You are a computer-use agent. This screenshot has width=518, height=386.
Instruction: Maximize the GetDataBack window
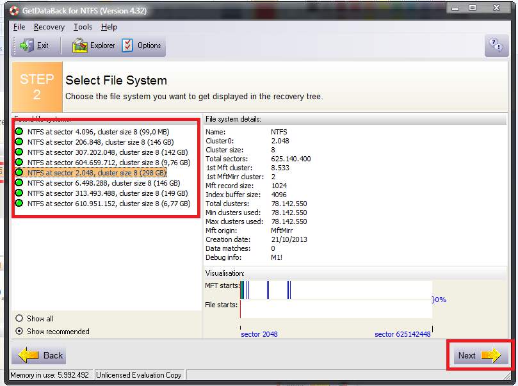pos(473,8)
